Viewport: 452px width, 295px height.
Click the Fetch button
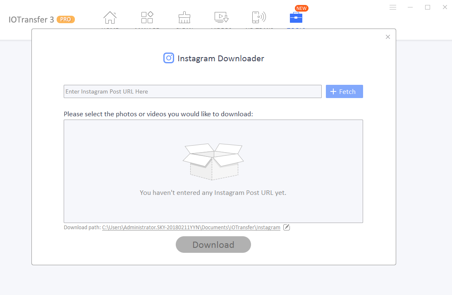(x=344, y=91)
